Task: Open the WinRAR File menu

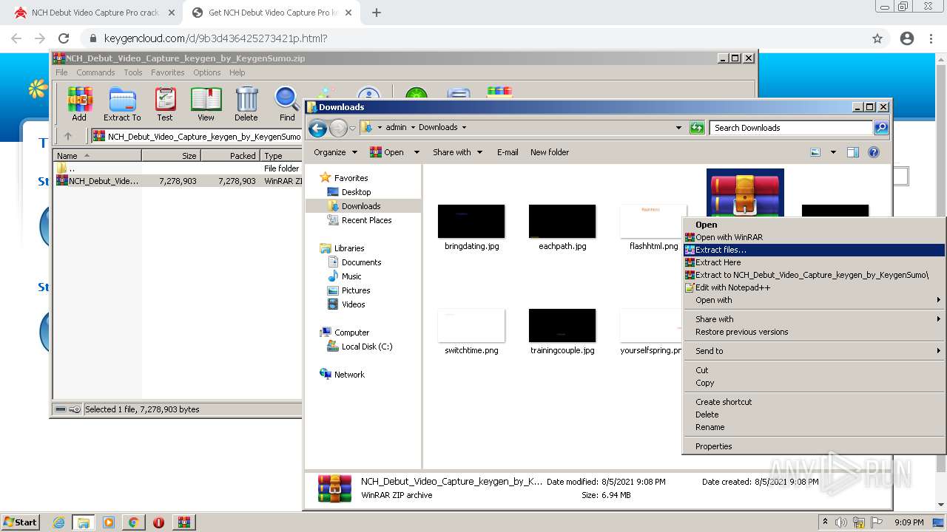Action: 61,72
